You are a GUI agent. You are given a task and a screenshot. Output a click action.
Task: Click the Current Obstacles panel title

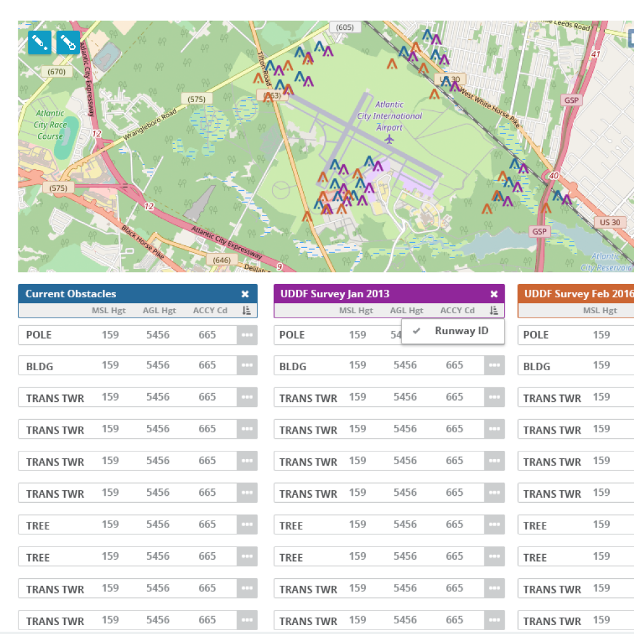(71, 294)
